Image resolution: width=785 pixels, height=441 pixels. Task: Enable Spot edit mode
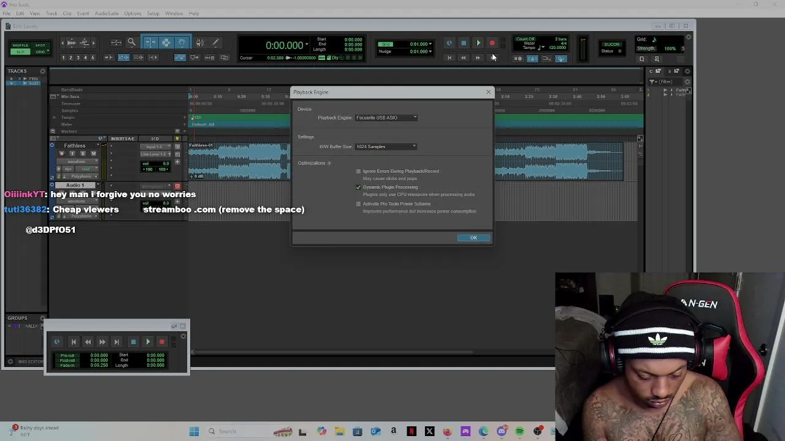[40, 45]
